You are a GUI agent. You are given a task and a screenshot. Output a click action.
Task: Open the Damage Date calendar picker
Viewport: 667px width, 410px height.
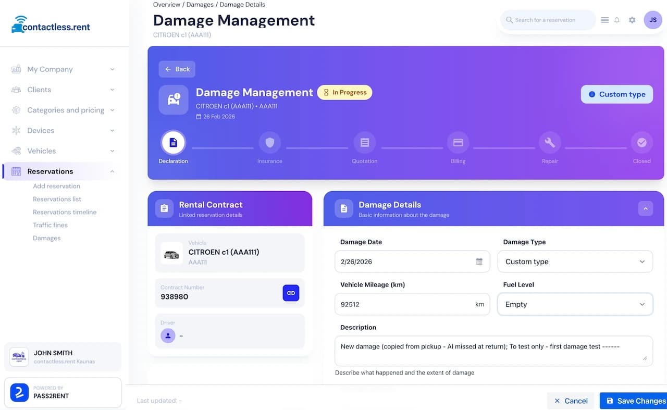pyautogui.click(x=479, y=262)
